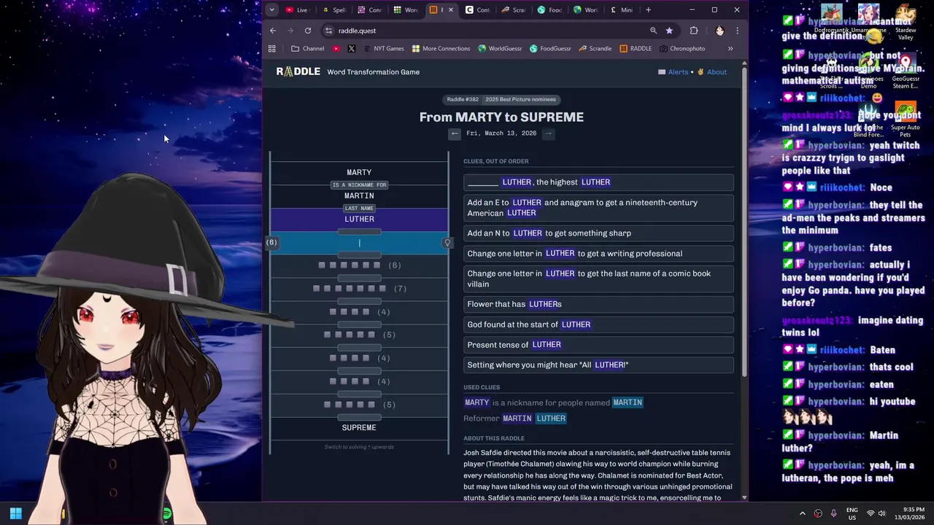Open the FoodGuessr bookmark

[550, 49]
